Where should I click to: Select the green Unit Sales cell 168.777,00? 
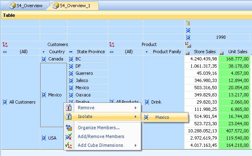coord(234,59)
